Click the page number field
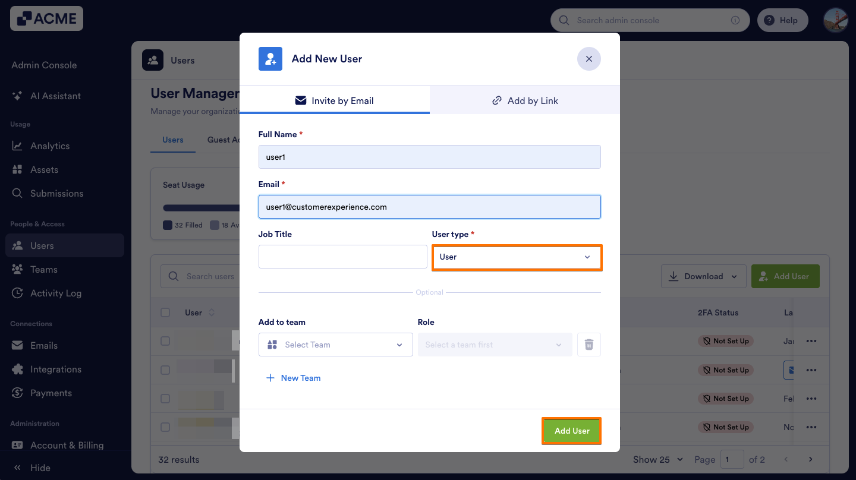Screen dimensions: 856x480 pos(732,459)
